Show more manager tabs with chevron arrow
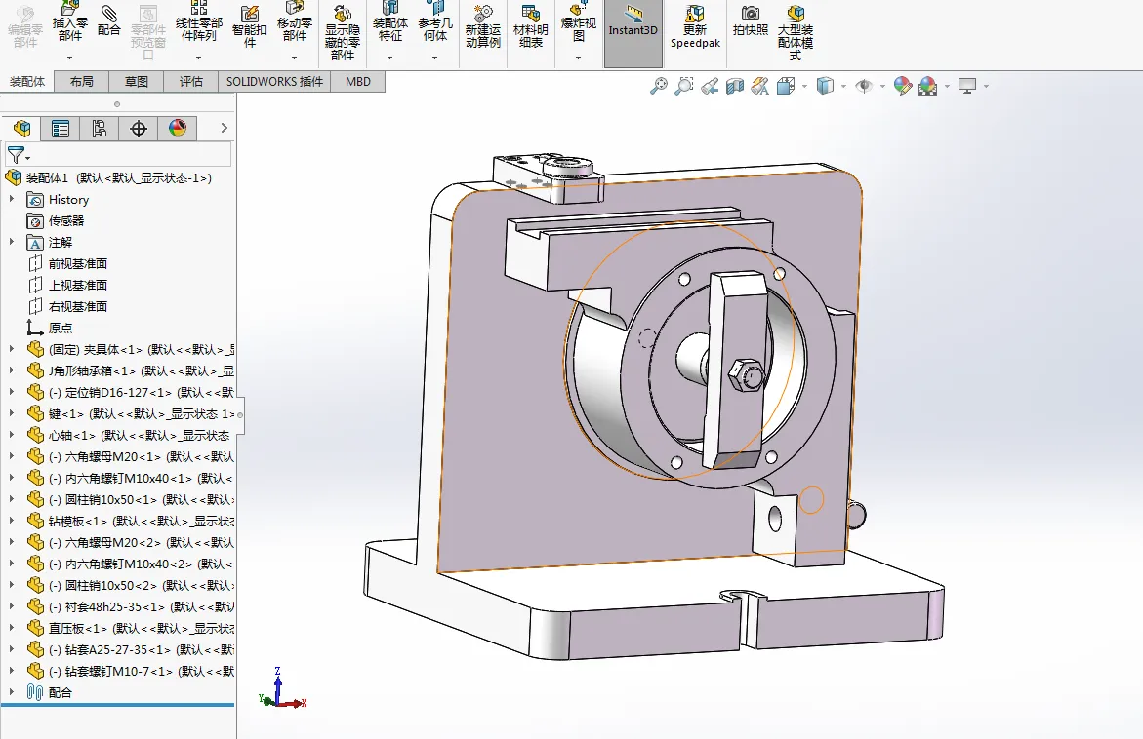The height and width of the screenshot is (739, 1143). pyautogui.click(x=224, y=128)
